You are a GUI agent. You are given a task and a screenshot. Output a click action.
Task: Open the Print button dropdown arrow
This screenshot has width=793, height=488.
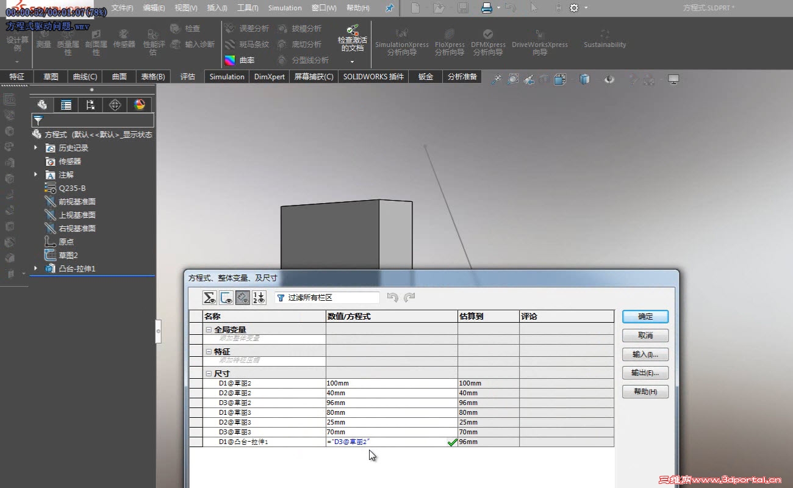click(498, 8)
